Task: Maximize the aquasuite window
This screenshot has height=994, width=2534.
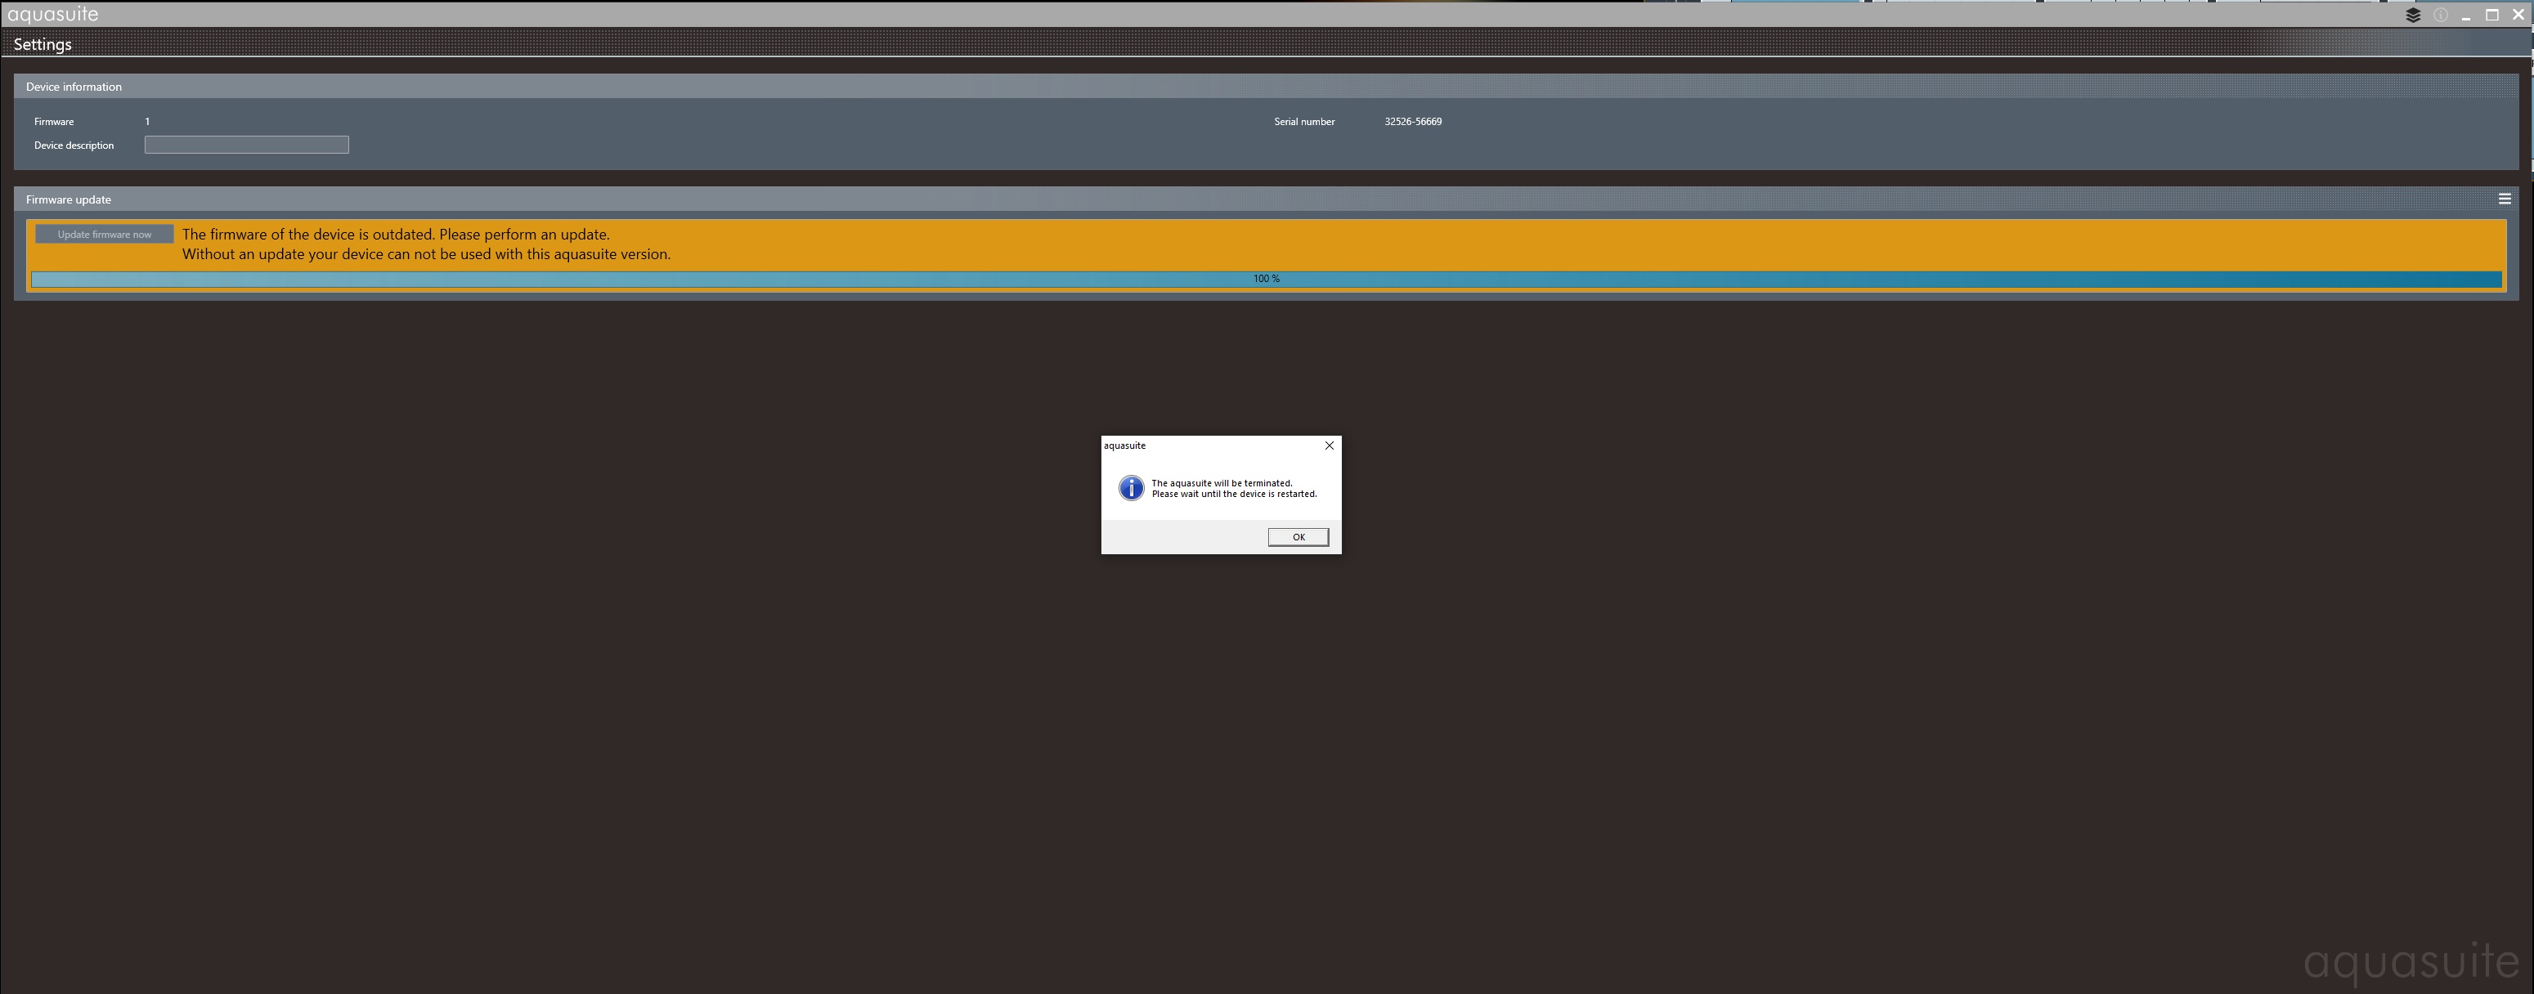Action: tap(2491, 15)
